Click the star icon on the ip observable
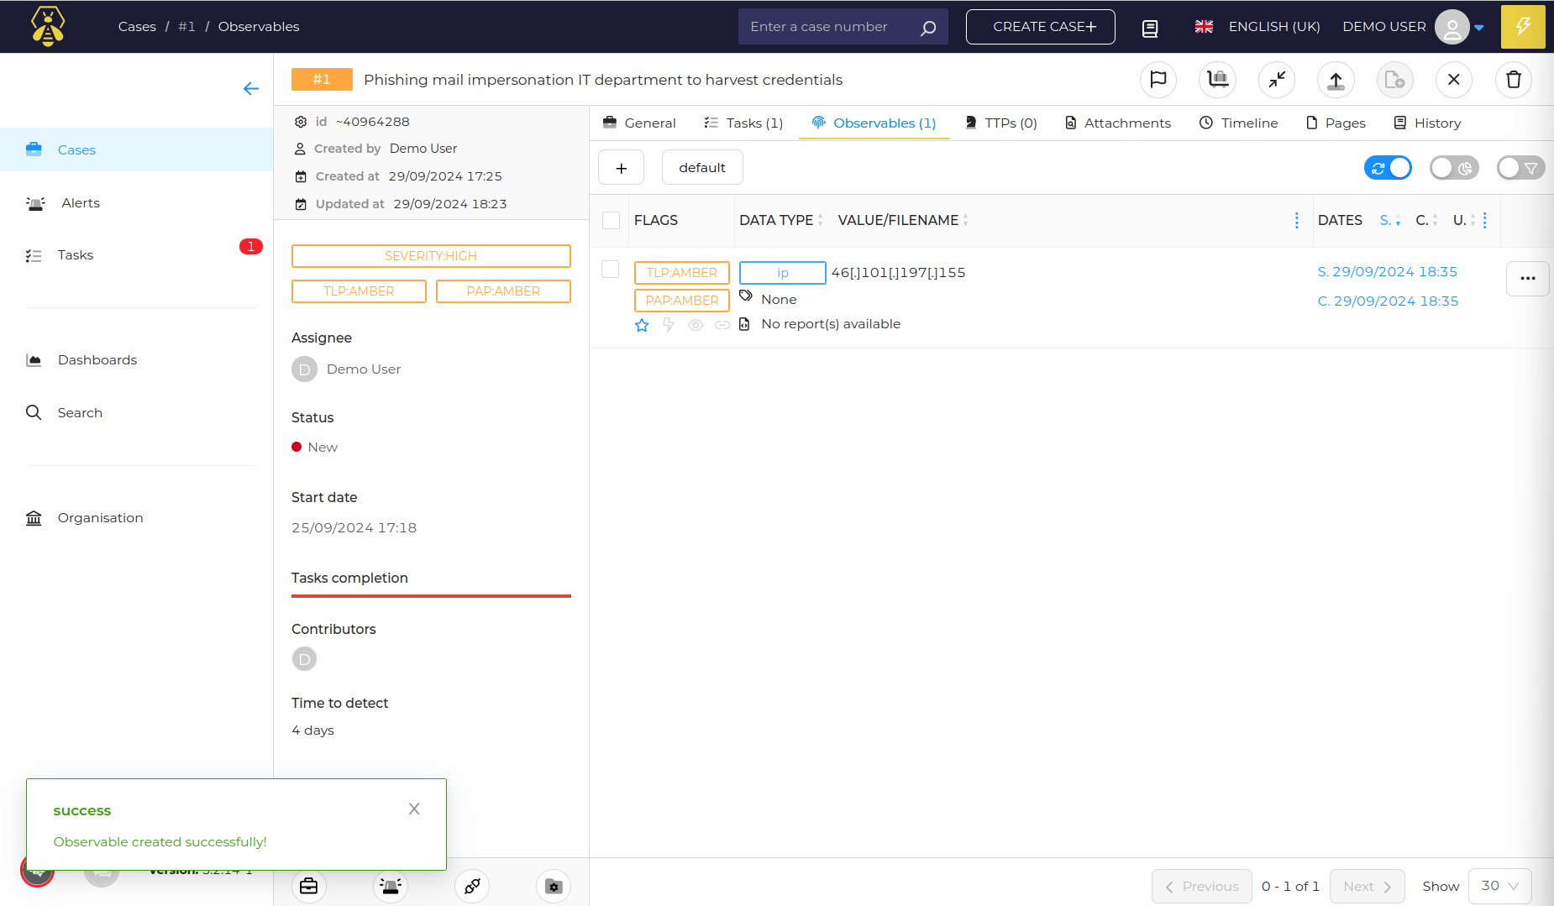The image size is (1554, 906). [642, 325]
